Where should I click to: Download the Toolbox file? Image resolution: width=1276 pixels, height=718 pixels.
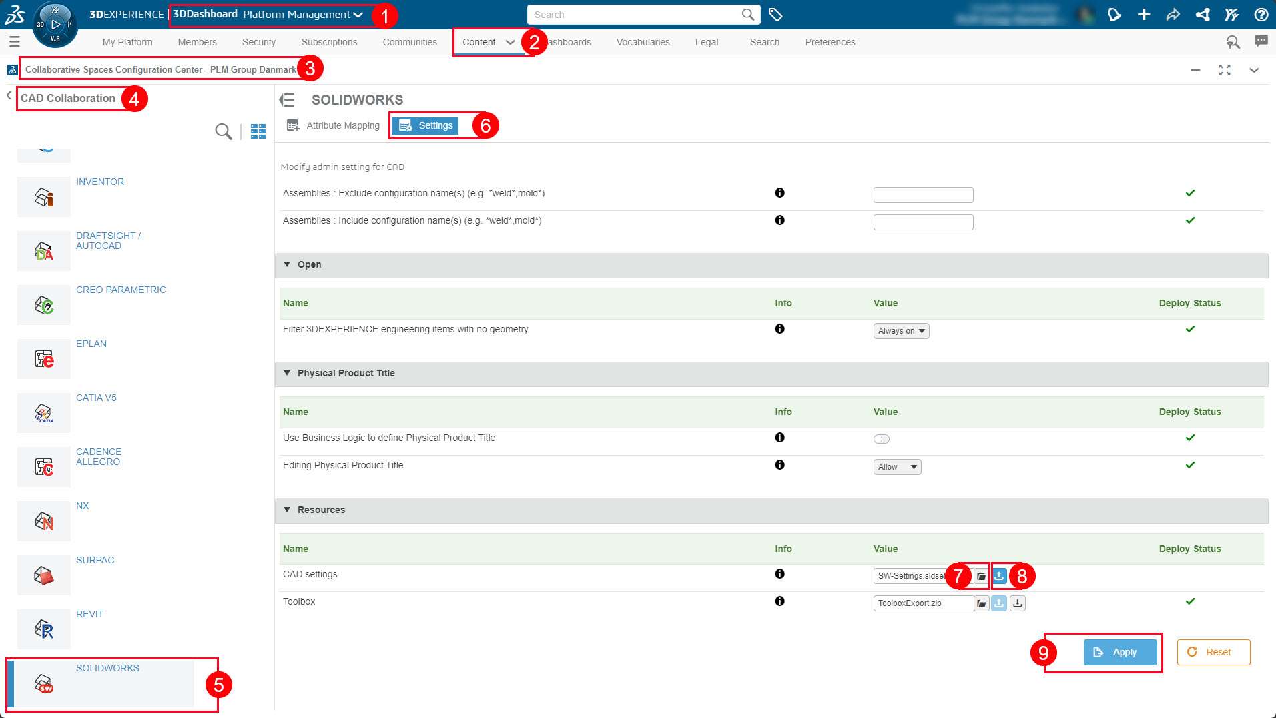(1018, 603)
